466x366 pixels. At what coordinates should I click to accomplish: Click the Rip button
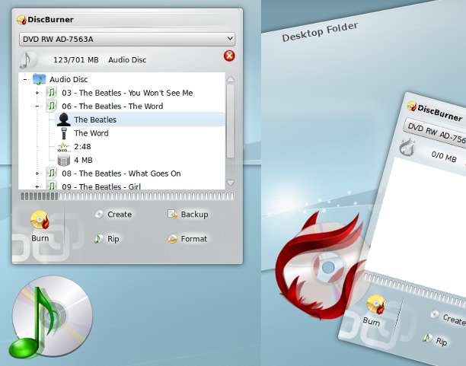tap(107, 239)
